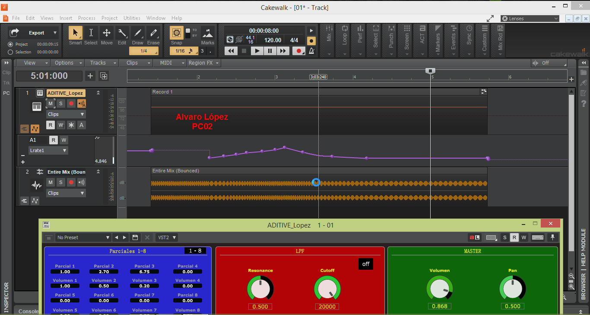Image resolution: width=590 pixels, height=315 pixels.
Task: Open ADITIVE_Lopez synth piano icon
Action: point(37,106)
